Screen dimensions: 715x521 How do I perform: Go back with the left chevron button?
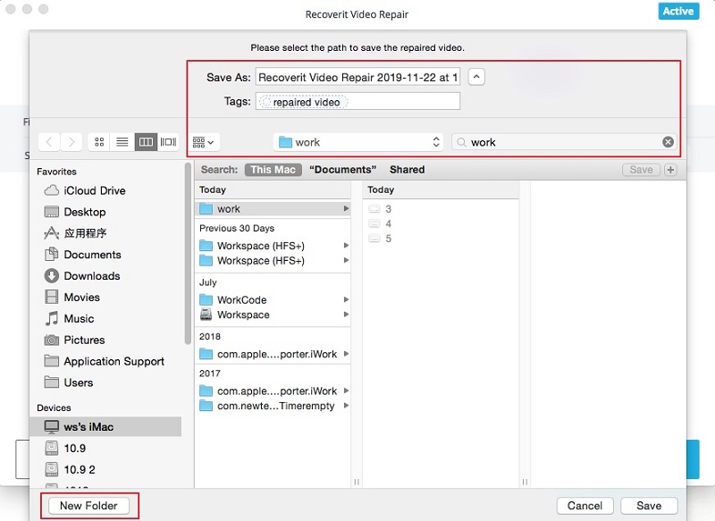pyautogui.click(x=49, y=142)
